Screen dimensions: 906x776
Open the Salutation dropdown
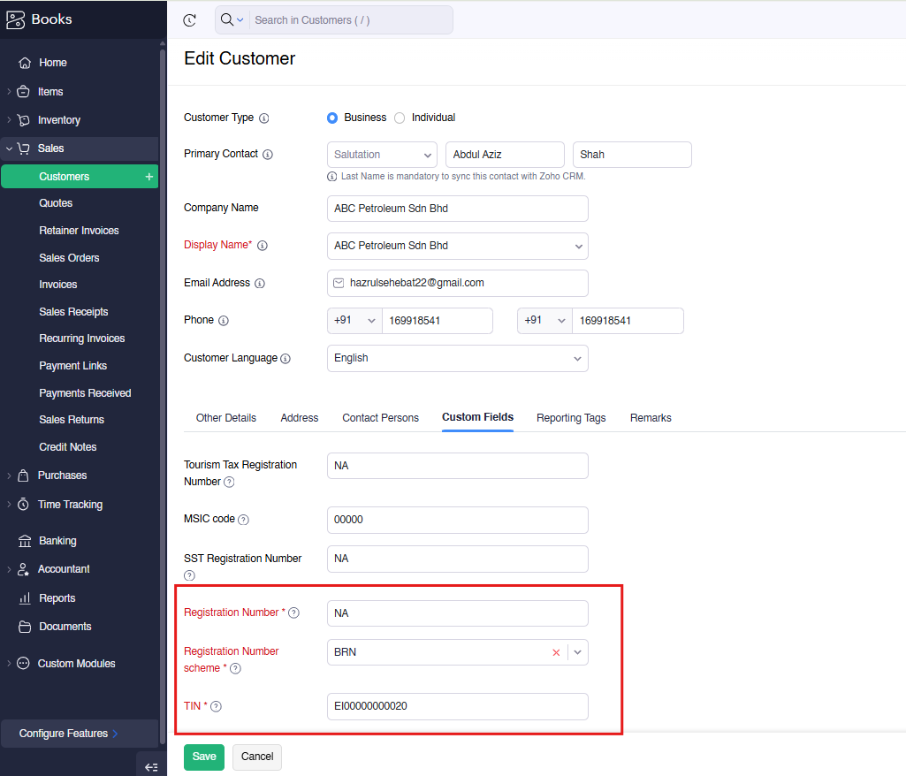tap(382, 155)
